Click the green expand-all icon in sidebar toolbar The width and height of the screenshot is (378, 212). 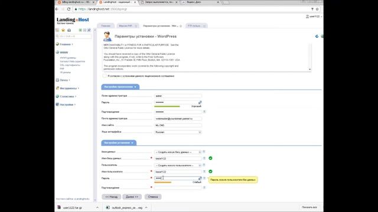click(80, 30)
